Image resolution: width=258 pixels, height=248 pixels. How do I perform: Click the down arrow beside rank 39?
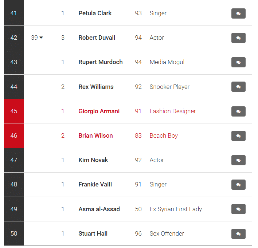tap(41, 38)
